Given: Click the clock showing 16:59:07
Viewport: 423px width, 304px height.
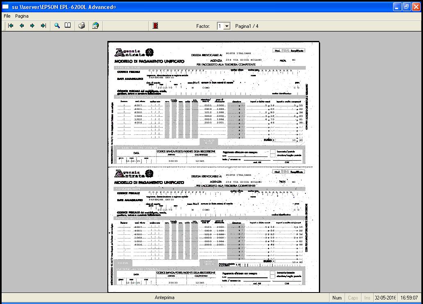Looking at the screenshot, I should (x=409, y=298).
